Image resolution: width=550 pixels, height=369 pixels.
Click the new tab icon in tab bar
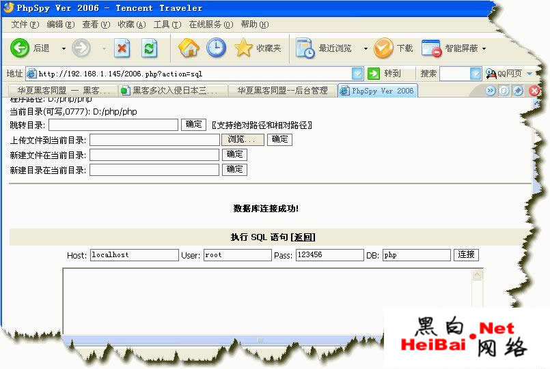click(x=504, y=91)
